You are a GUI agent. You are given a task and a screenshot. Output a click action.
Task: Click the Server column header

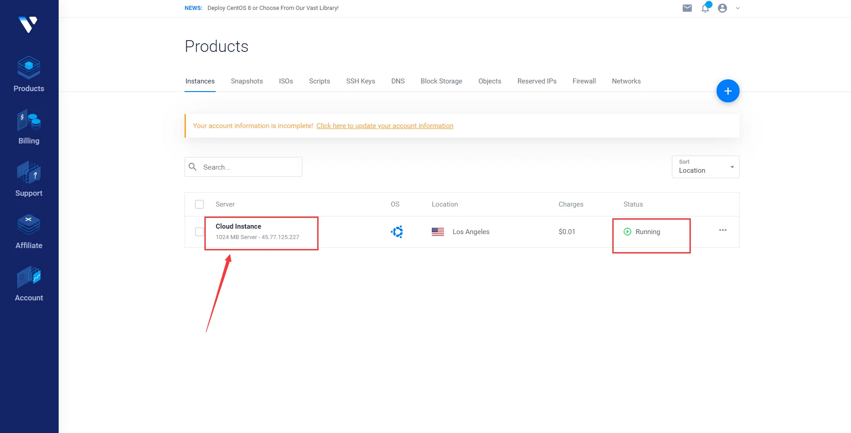(225, 204)
